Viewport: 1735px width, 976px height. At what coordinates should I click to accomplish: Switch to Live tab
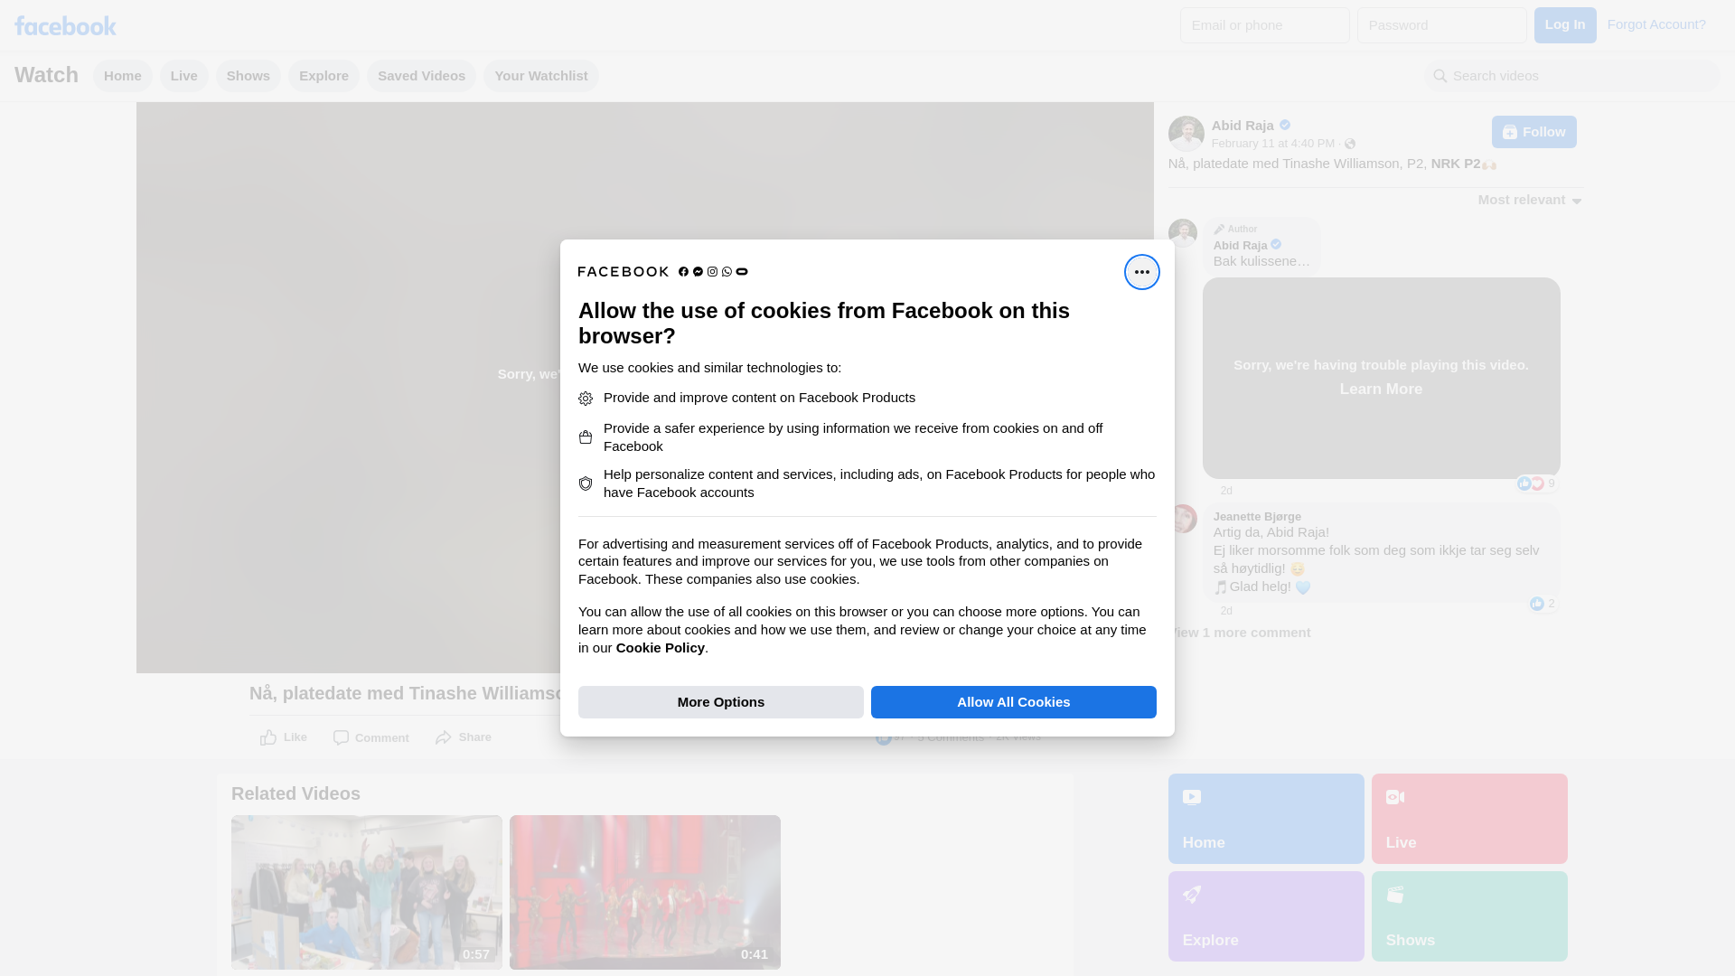[x=184, y=76]
